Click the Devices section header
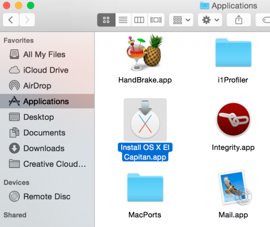 pos(16,182)
